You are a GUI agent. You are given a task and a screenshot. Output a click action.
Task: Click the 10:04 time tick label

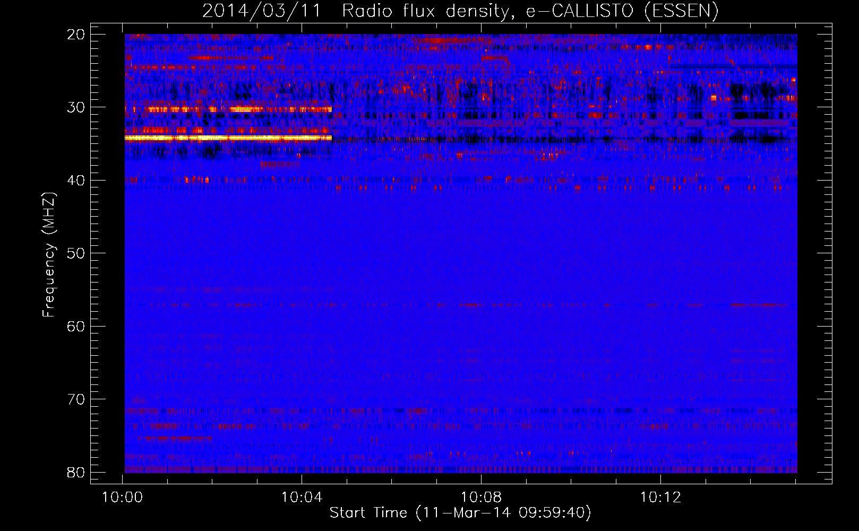tap(302, 498)
